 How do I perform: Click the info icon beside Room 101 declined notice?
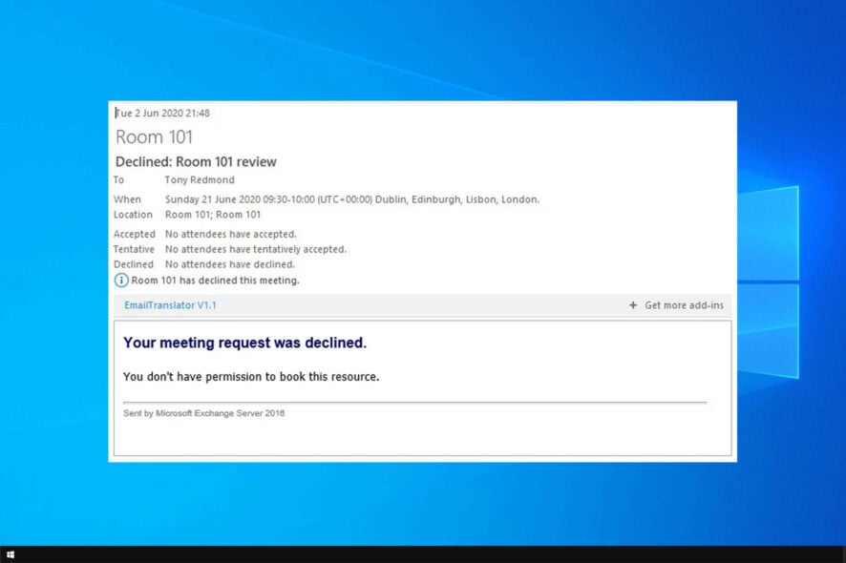121,281
